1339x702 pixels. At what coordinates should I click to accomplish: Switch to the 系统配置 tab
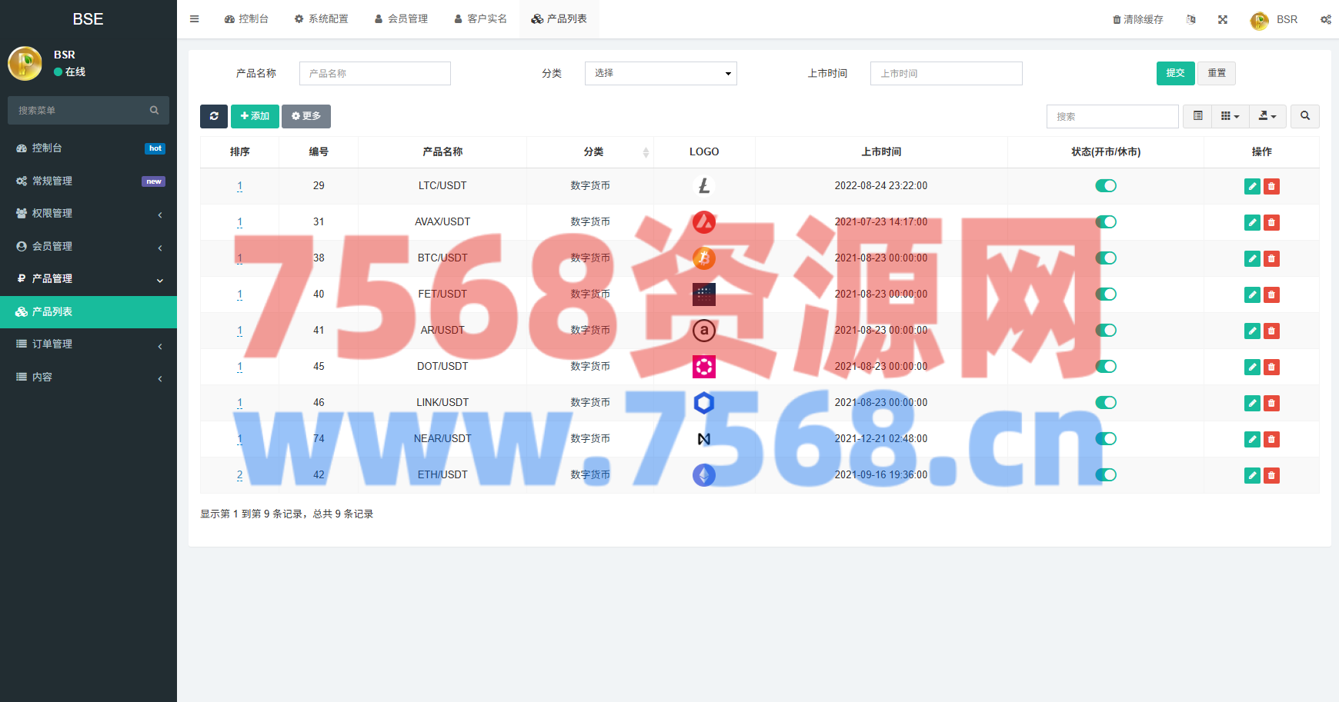[321, 19]
